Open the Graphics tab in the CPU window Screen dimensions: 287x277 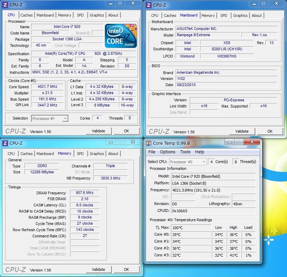(x=97, y=15)
